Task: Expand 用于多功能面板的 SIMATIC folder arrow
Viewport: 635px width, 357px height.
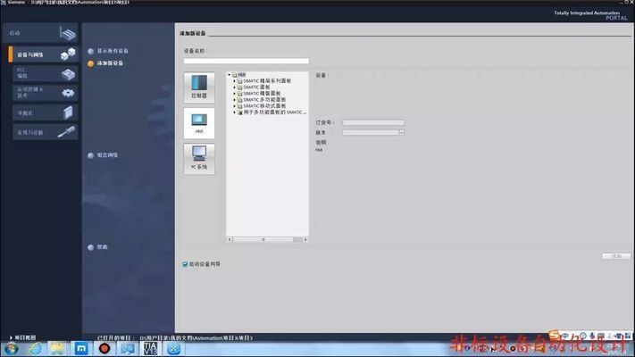Action: [x=235, y=112]
